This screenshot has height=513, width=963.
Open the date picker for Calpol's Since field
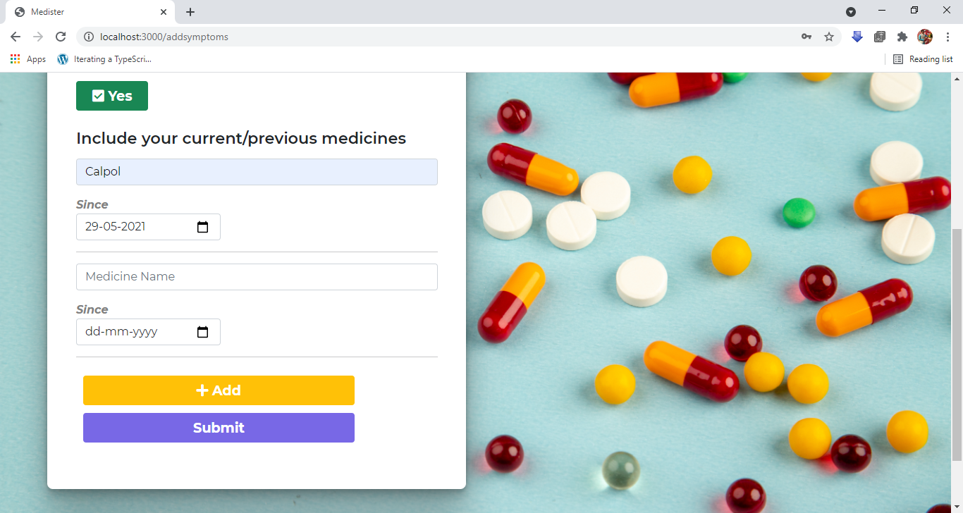pyautogui.click(x=203, y=227)
